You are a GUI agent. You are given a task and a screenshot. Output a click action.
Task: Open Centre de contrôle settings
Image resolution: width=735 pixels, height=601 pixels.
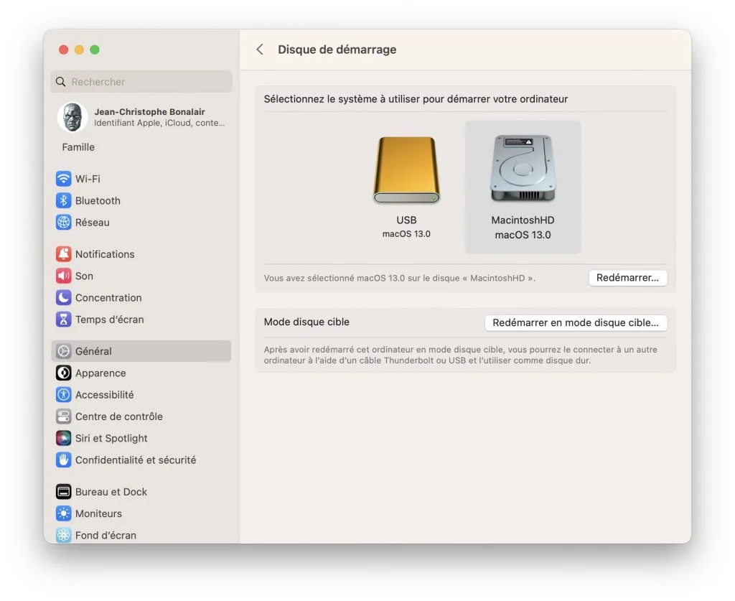pyautogui.click(x=118, y=416)
